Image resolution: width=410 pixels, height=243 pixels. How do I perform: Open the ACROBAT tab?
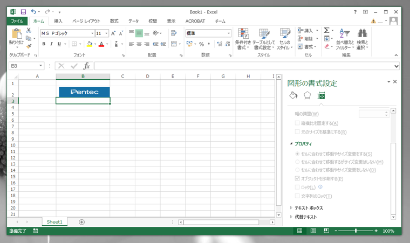tap(195, 21)
